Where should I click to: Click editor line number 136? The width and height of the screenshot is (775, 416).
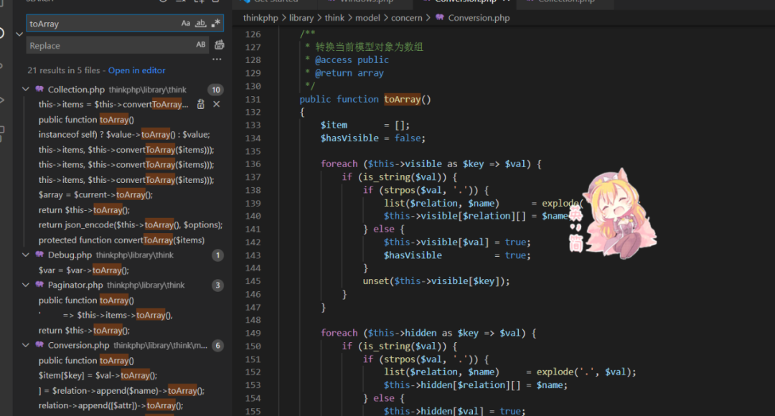(x=253, y=164)
